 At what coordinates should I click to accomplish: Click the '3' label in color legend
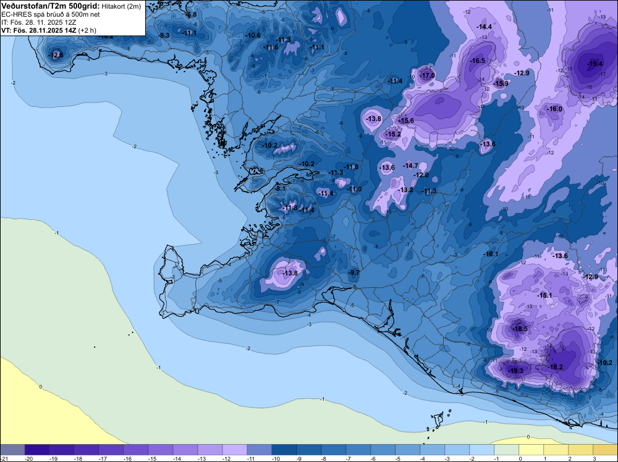(x=594, y=458)
